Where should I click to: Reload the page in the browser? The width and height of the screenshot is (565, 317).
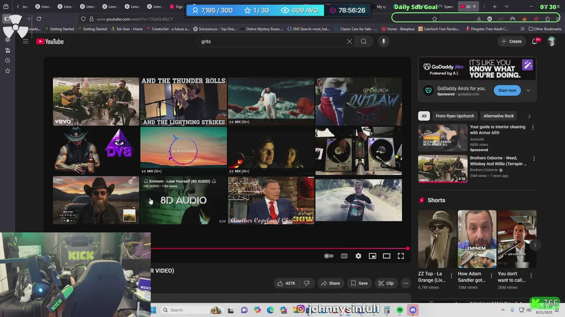[x=39, y=19]
